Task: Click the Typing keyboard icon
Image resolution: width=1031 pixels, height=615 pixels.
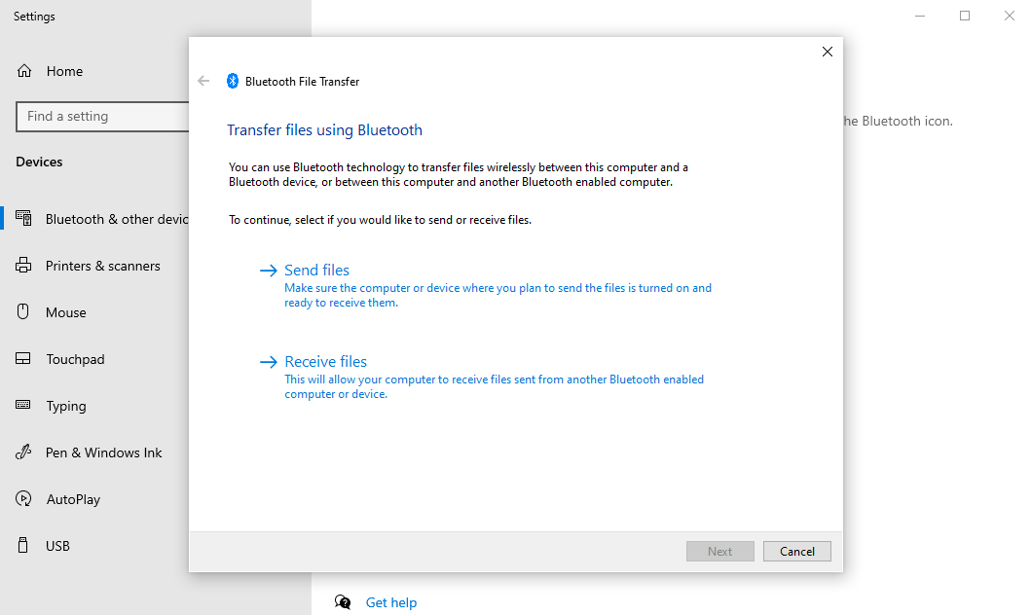Action: 23,405
